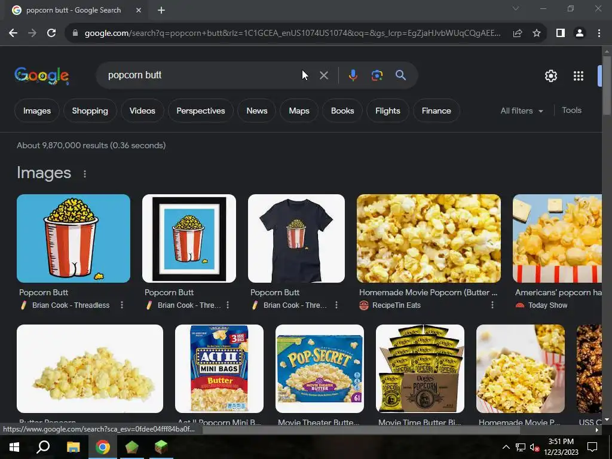Image resolution: width=612 pixels, height=459 pixels.
Task: Close the popcorn butt tab
Action: click(139, 10)
